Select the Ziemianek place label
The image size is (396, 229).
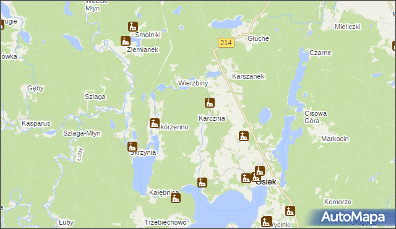click(x=142, y=50)
